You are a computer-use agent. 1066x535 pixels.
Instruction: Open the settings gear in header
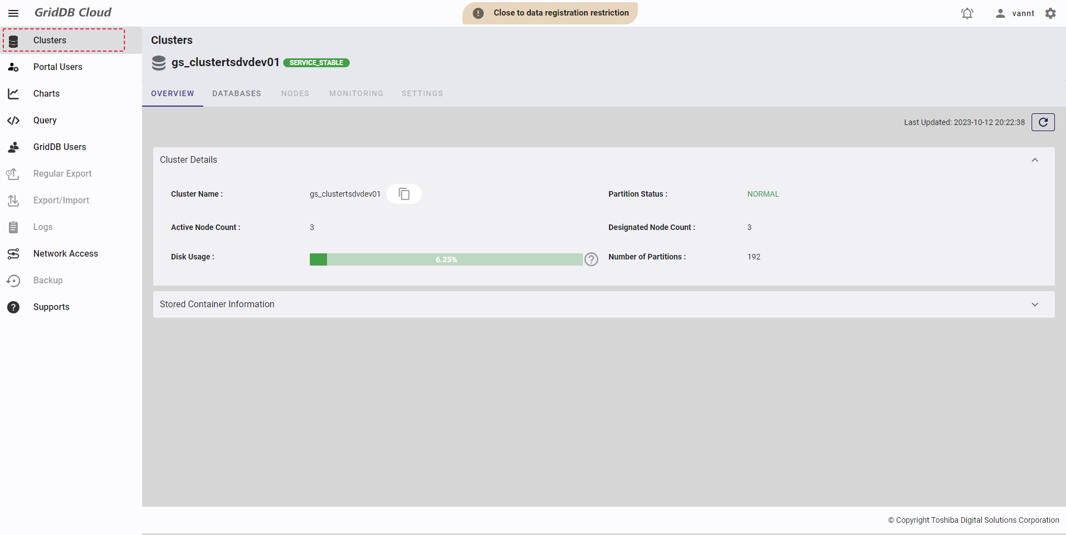point(1050,13)
